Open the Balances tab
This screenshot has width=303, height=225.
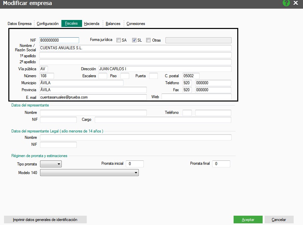pyautogui.click(x=113, y=24)
